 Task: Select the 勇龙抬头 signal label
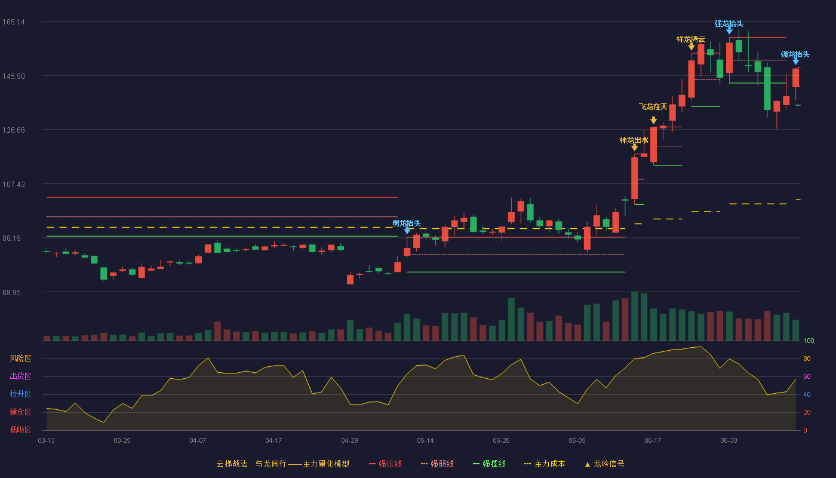point(407,223)
